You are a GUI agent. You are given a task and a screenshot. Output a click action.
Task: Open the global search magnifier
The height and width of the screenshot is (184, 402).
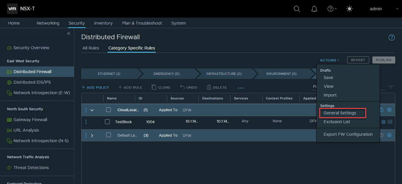tap(297, 9)
